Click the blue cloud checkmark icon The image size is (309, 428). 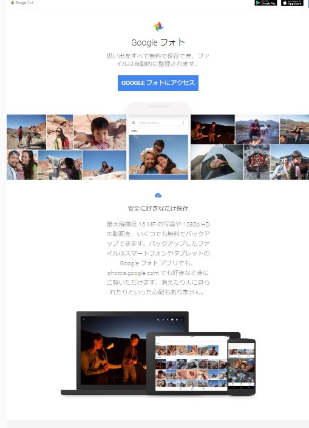(158, 195)
